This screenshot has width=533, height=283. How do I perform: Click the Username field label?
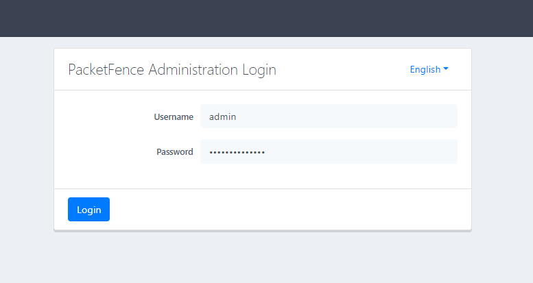tap(174, 117)
